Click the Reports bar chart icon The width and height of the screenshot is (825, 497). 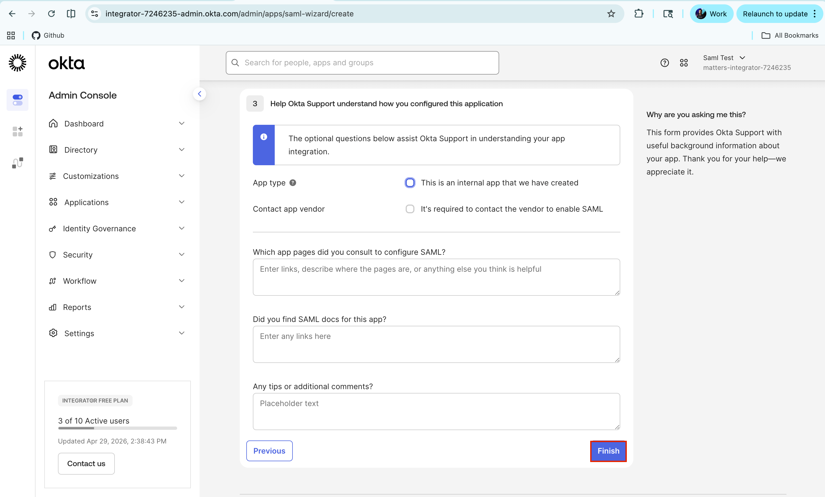pyautogui.click(x=52, y=307)
